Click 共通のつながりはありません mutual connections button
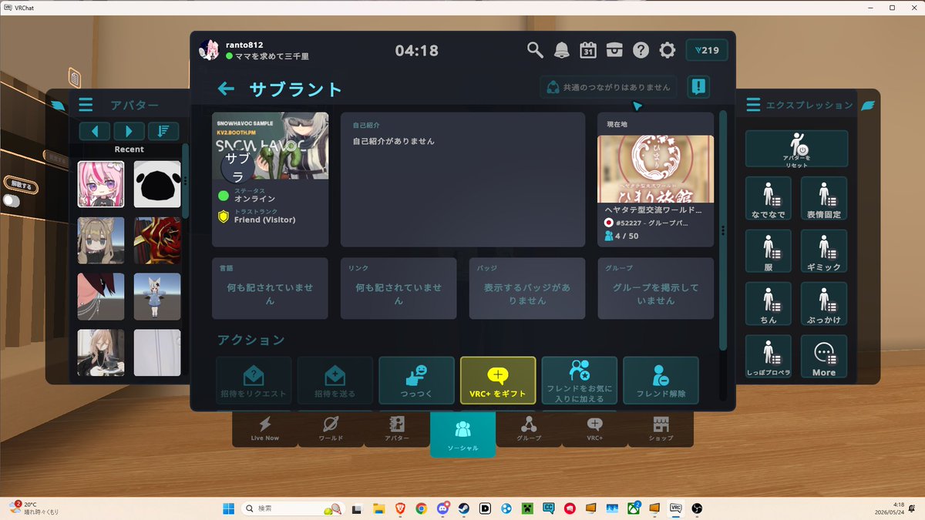 [609, 87]
